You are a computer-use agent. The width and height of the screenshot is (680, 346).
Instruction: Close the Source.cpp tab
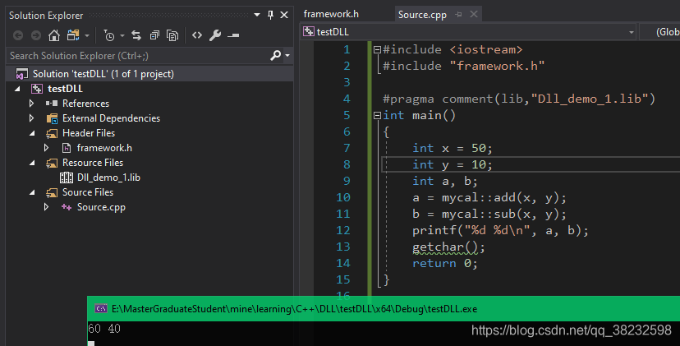(474, 14)
